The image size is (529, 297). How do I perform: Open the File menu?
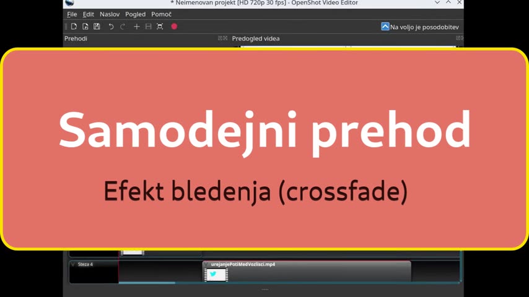(x=72, y=14)
